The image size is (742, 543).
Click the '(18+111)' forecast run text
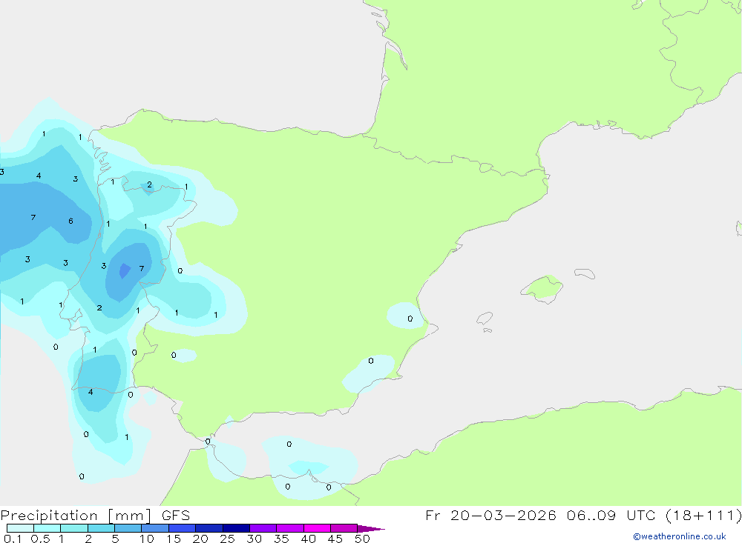[x=703, y=515]
